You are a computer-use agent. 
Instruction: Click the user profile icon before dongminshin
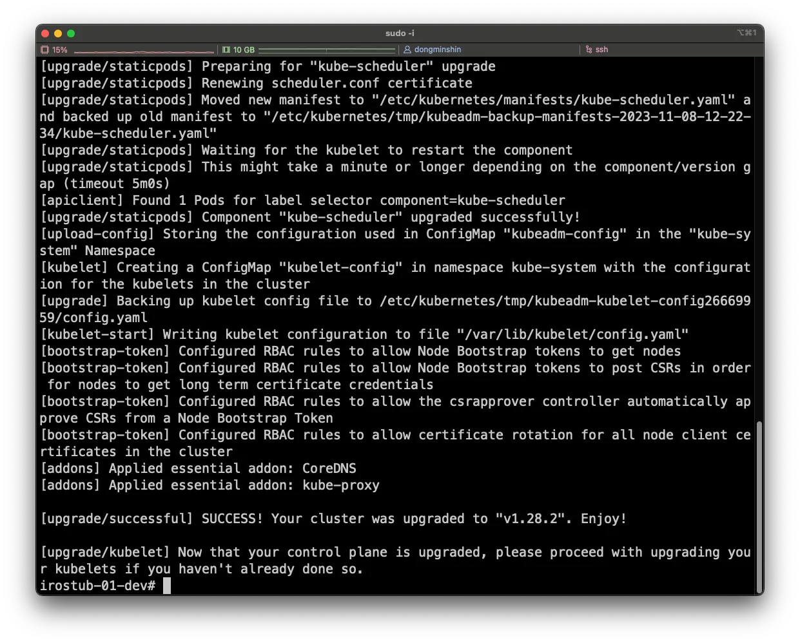pyautogui.click(x=407, y=50)
